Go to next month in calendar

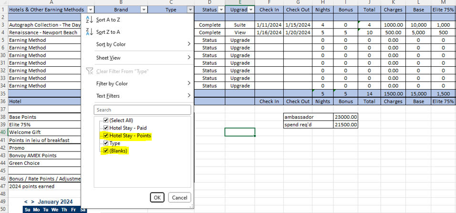[x=33, y=202]
